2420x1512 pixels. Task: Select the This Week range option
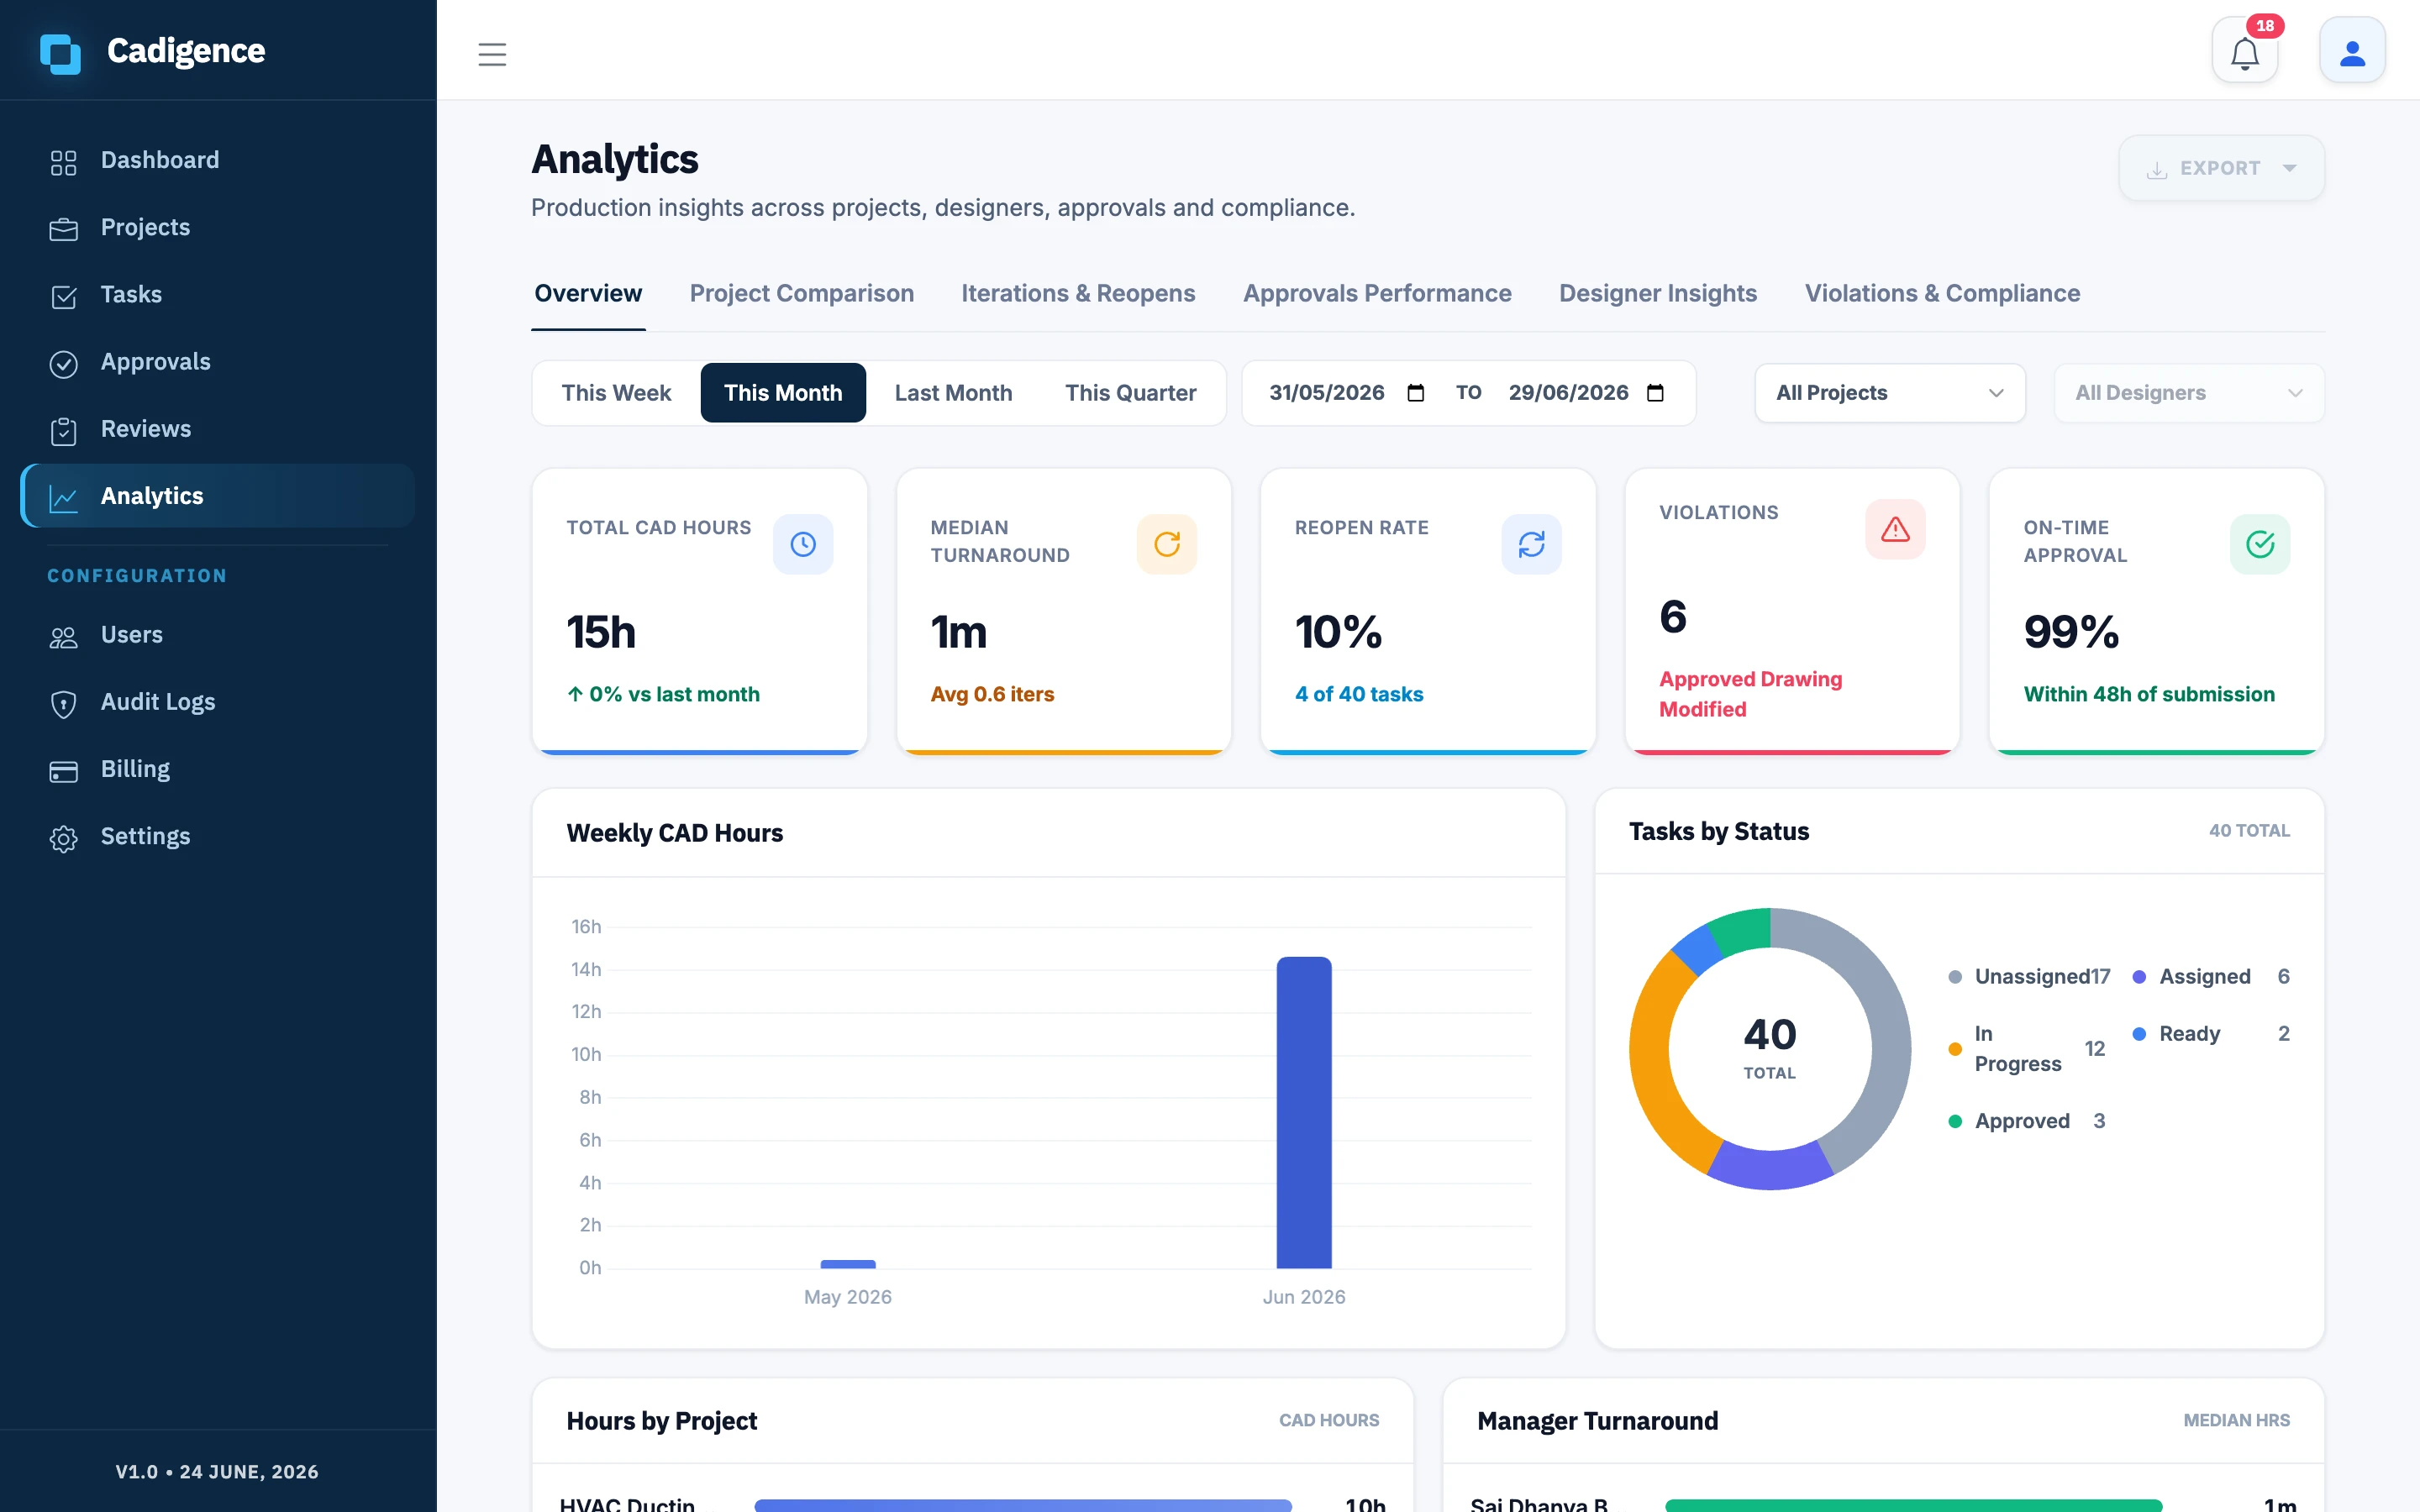coord(616,393)
